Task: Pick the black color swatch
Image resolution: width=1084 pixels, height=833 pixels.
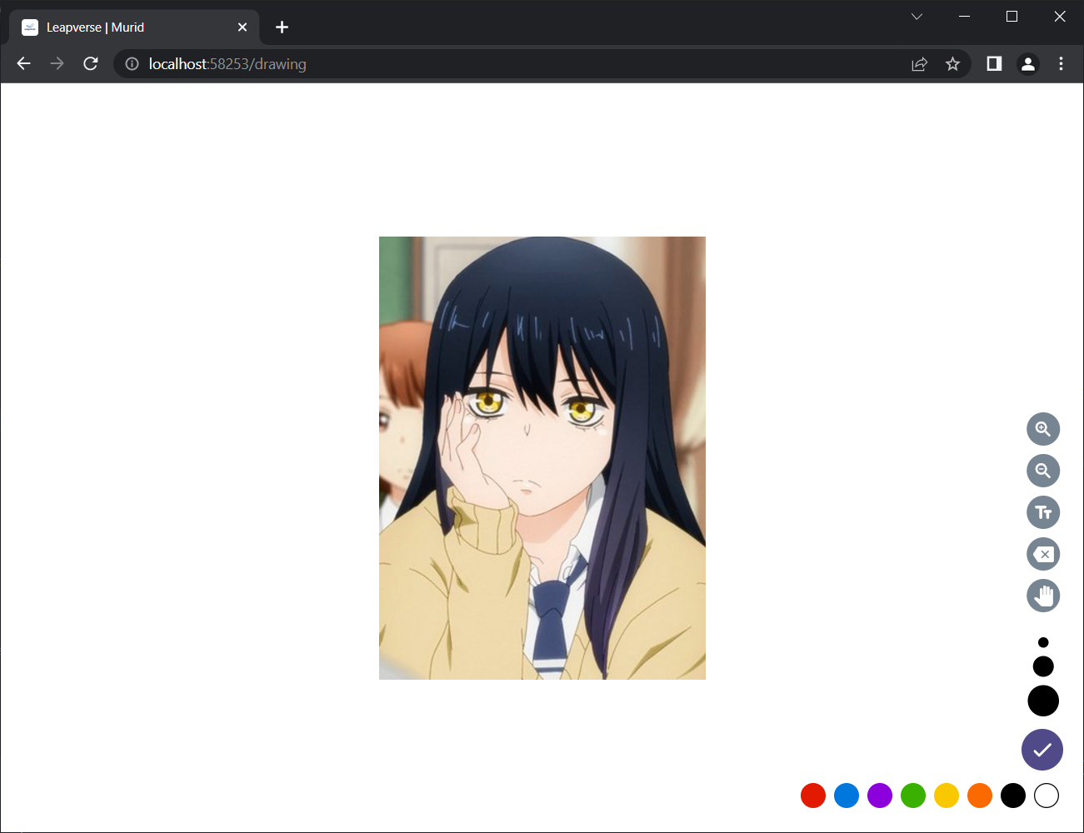Action: point(1013,796)
